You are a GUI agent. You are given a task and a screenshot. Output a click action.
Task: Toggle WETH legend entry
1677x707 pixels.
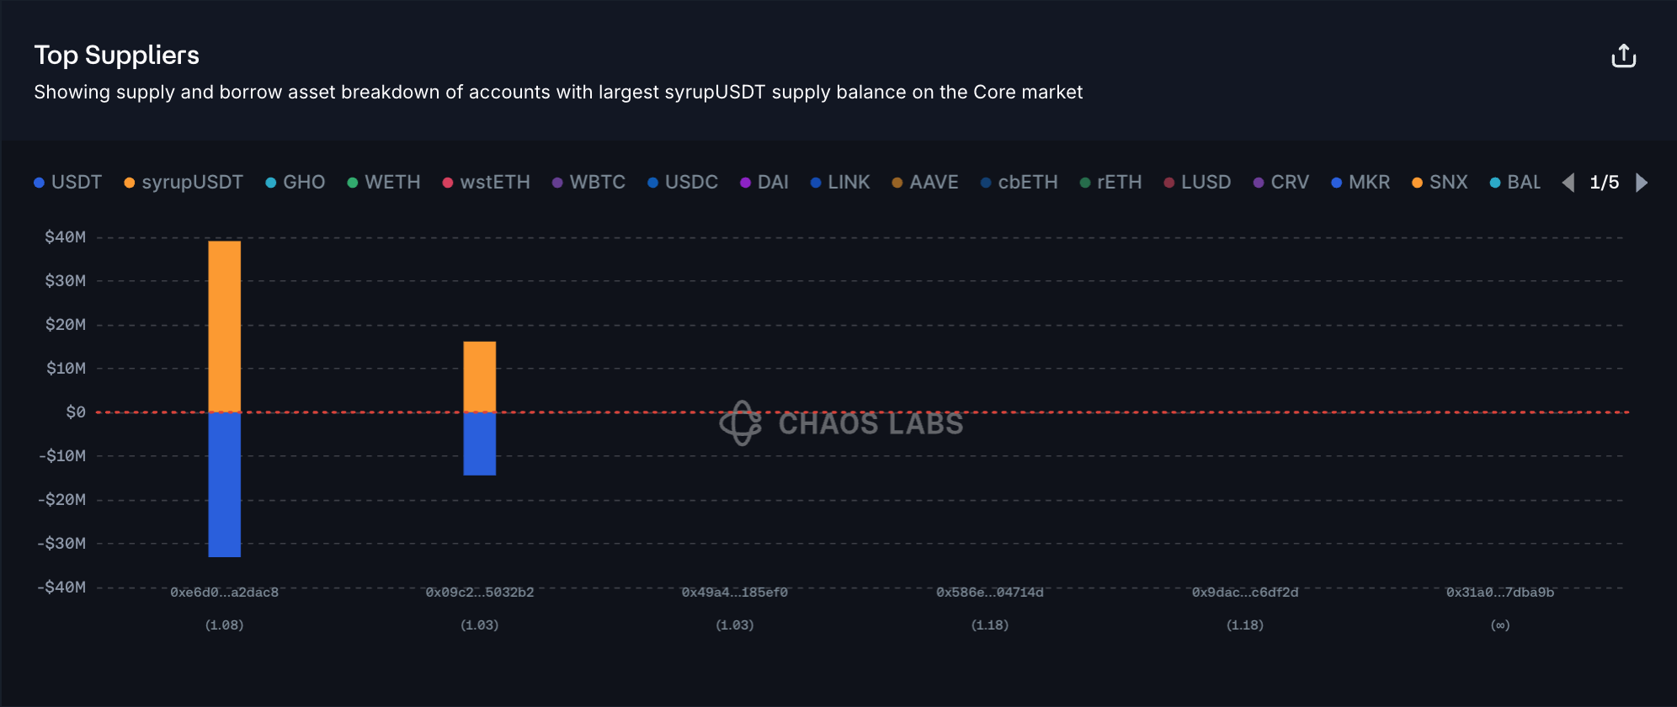pyautogui.click(x=384, y=183)
